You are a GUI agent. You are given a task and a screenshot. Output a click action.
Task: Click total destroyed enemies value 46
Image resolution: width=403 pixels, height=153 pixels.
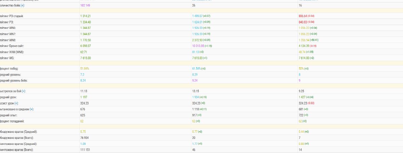pyautogui.click(x=194, y=150)
